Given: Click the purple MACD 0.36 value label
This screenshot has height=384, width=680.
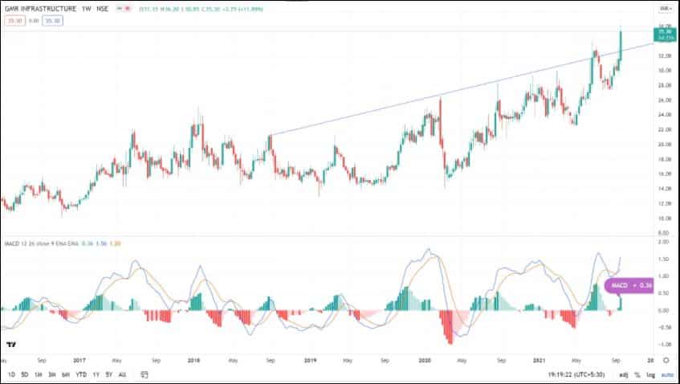Looking at the screenshot, I should (x=629, y=285).
